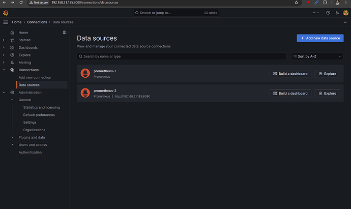This screenshot has width=351, height=209.
Task: Collapse the Connections section
Action: pos(5,70)
